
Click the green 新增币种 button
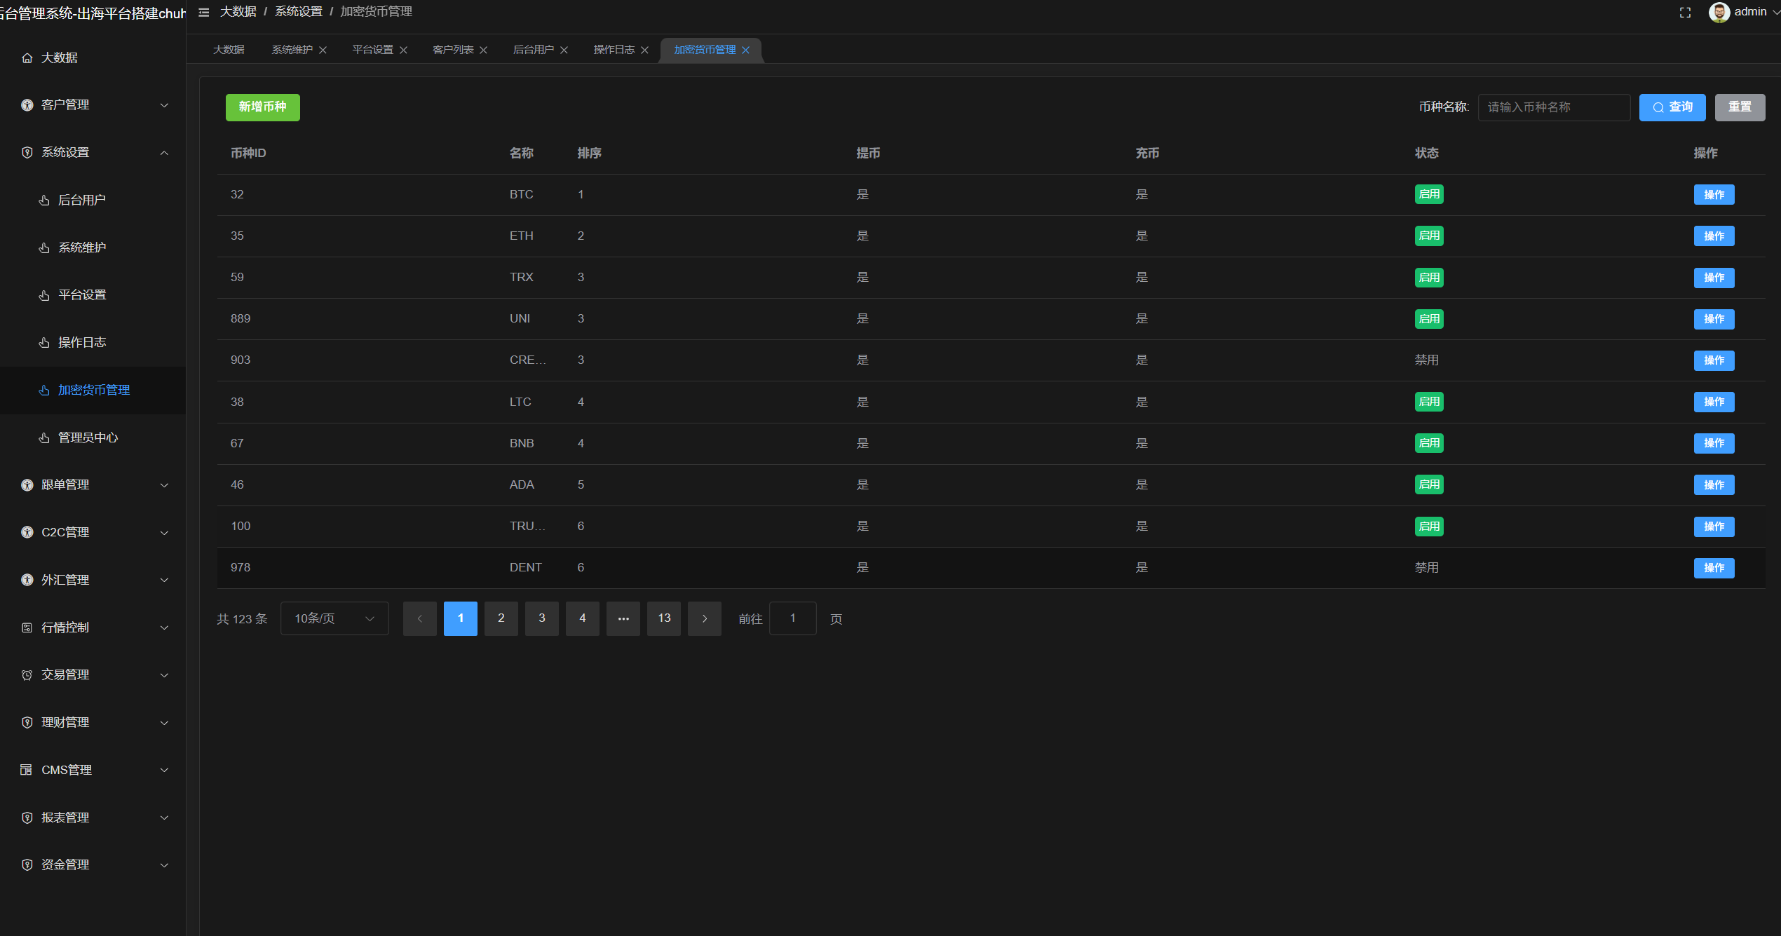(x=262, y=107)
